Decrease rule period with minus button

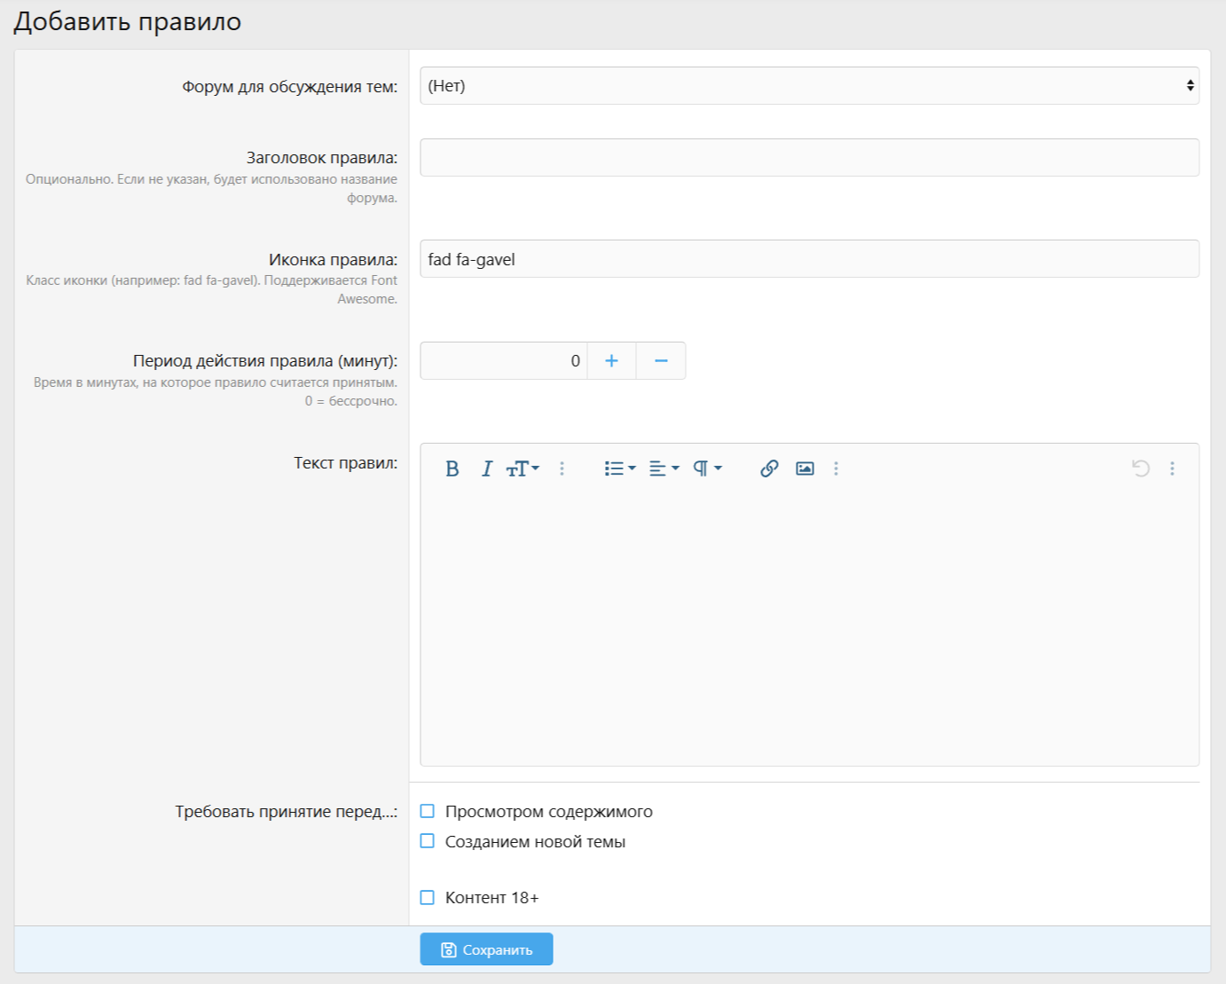click(661, 361)
